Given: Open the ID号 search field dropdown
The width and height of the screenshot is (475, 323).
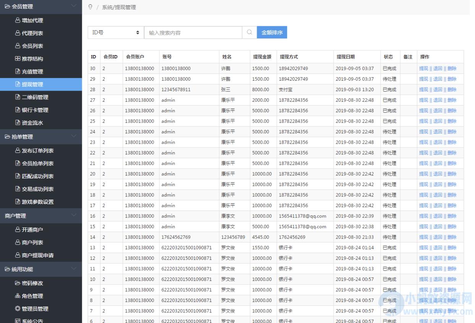Looking at the screenshot, I should pyautogui.click(x=116, y=33).
